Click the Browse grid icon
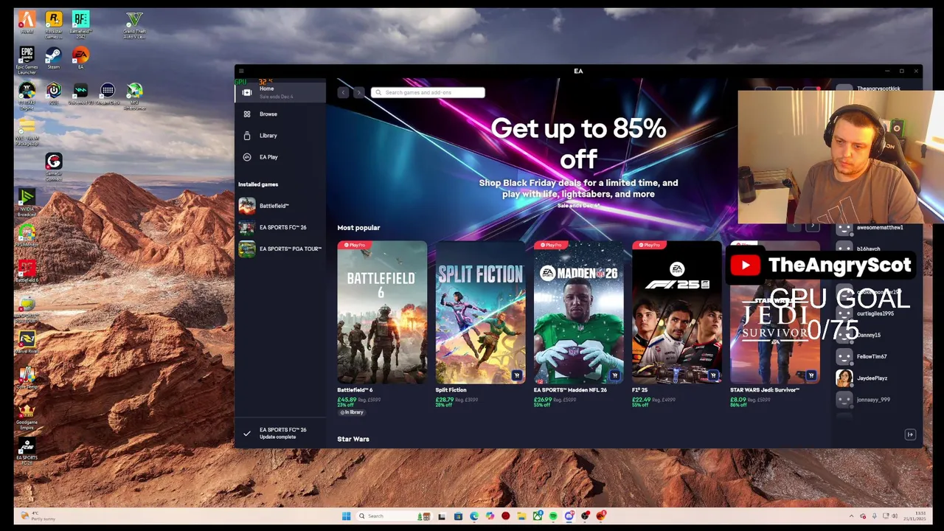 point(247,114)
